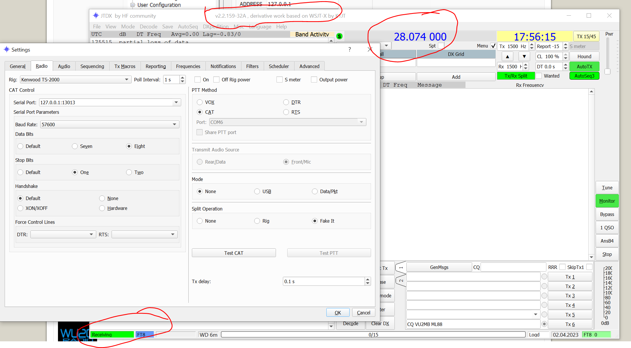Click the Hound button
Image resolution: width=631 pixels, height=348 pixels.
click(x=584, y=56)
